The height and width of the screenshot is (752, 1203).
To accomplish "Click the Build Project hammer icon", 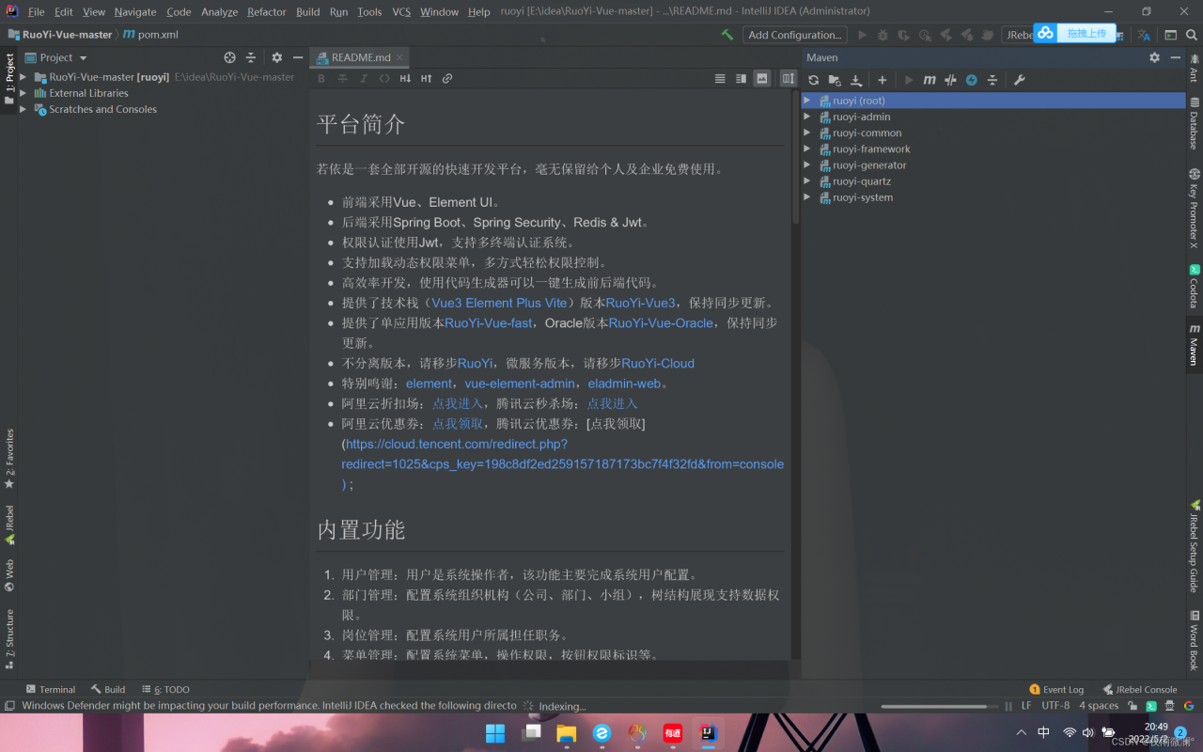I will (727, 35).
